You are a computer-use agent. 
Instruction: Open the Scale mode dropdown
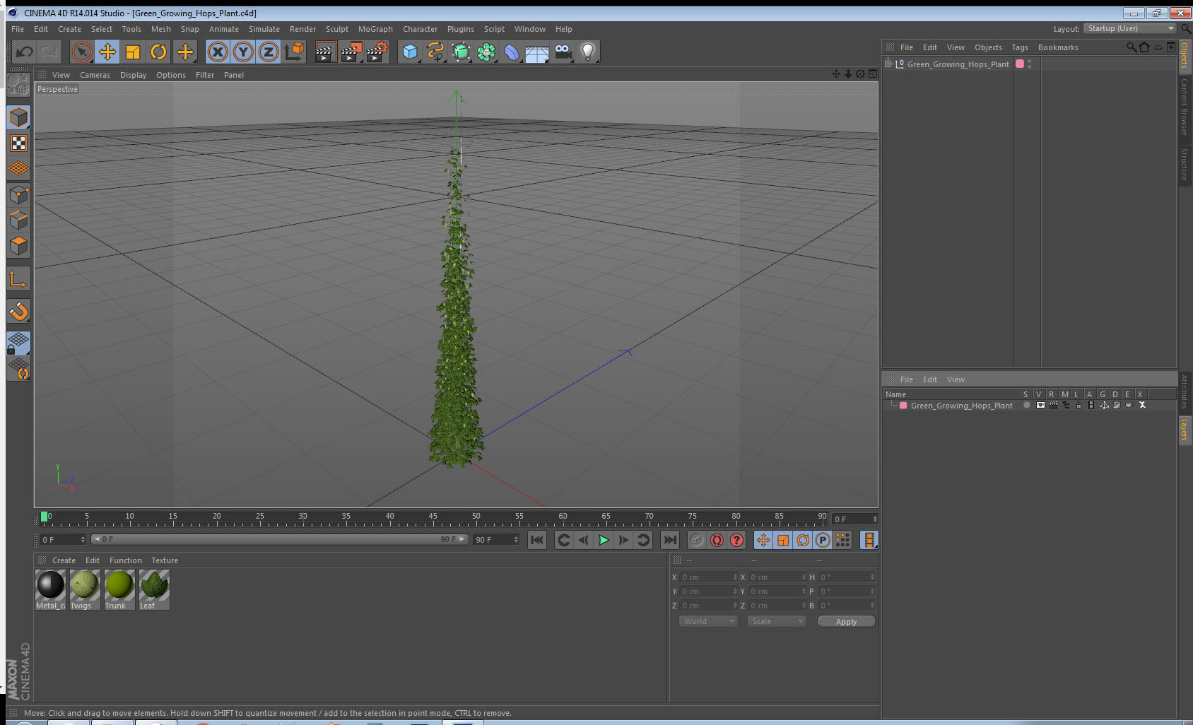click(777, 621)
